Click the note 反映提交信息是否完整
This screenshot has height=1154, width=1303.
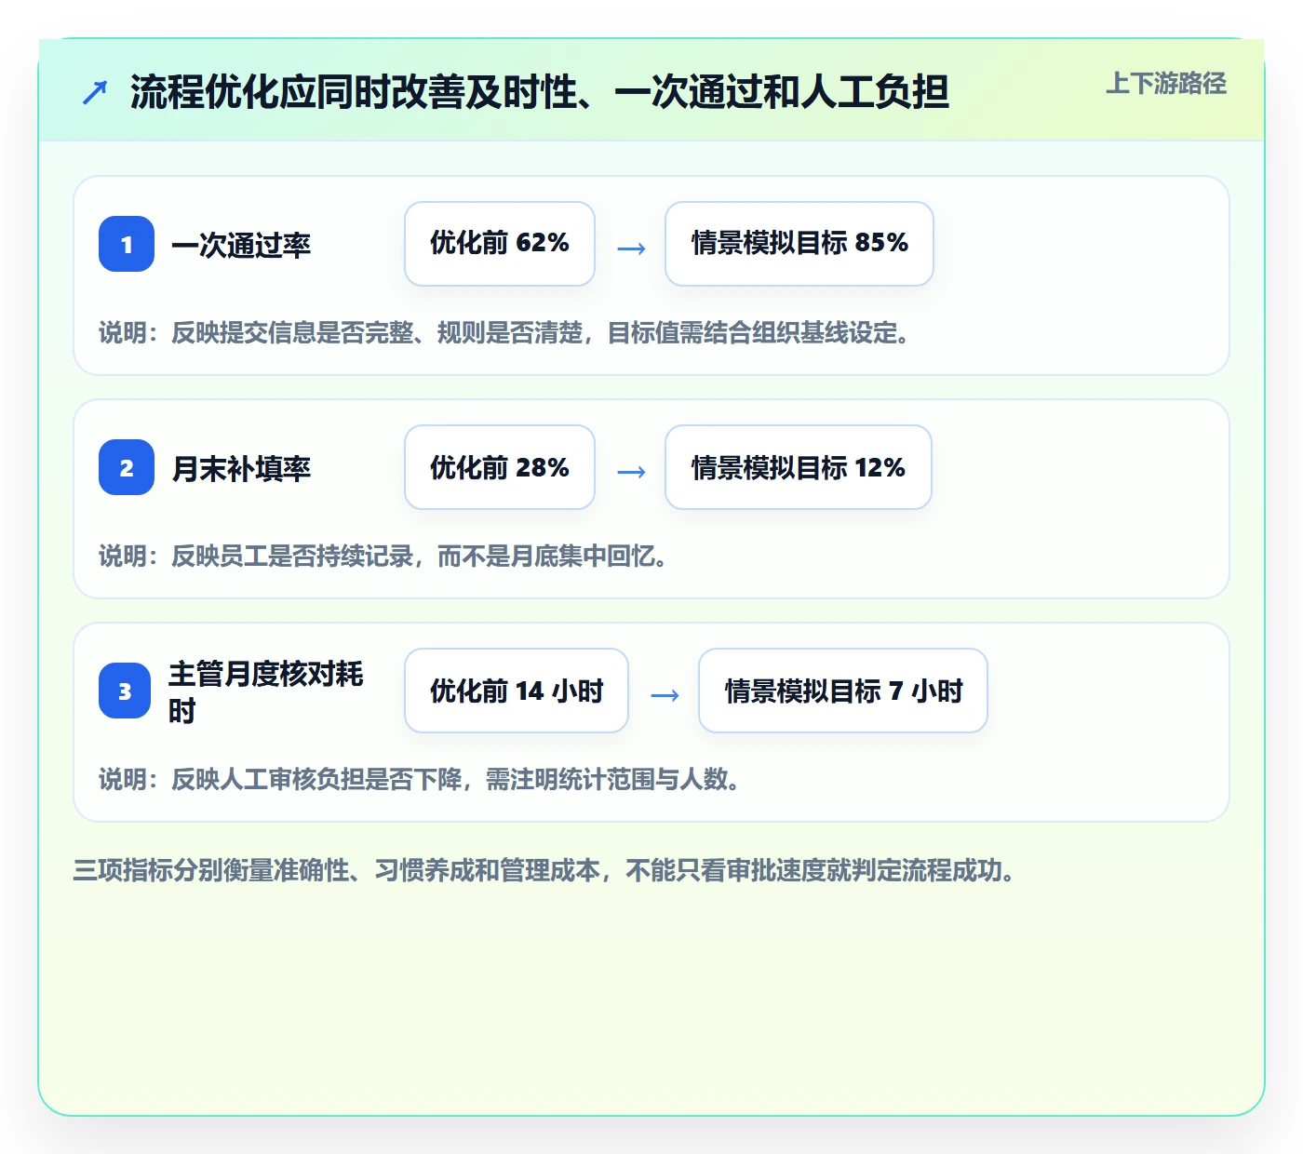click(x=504, y=332)
